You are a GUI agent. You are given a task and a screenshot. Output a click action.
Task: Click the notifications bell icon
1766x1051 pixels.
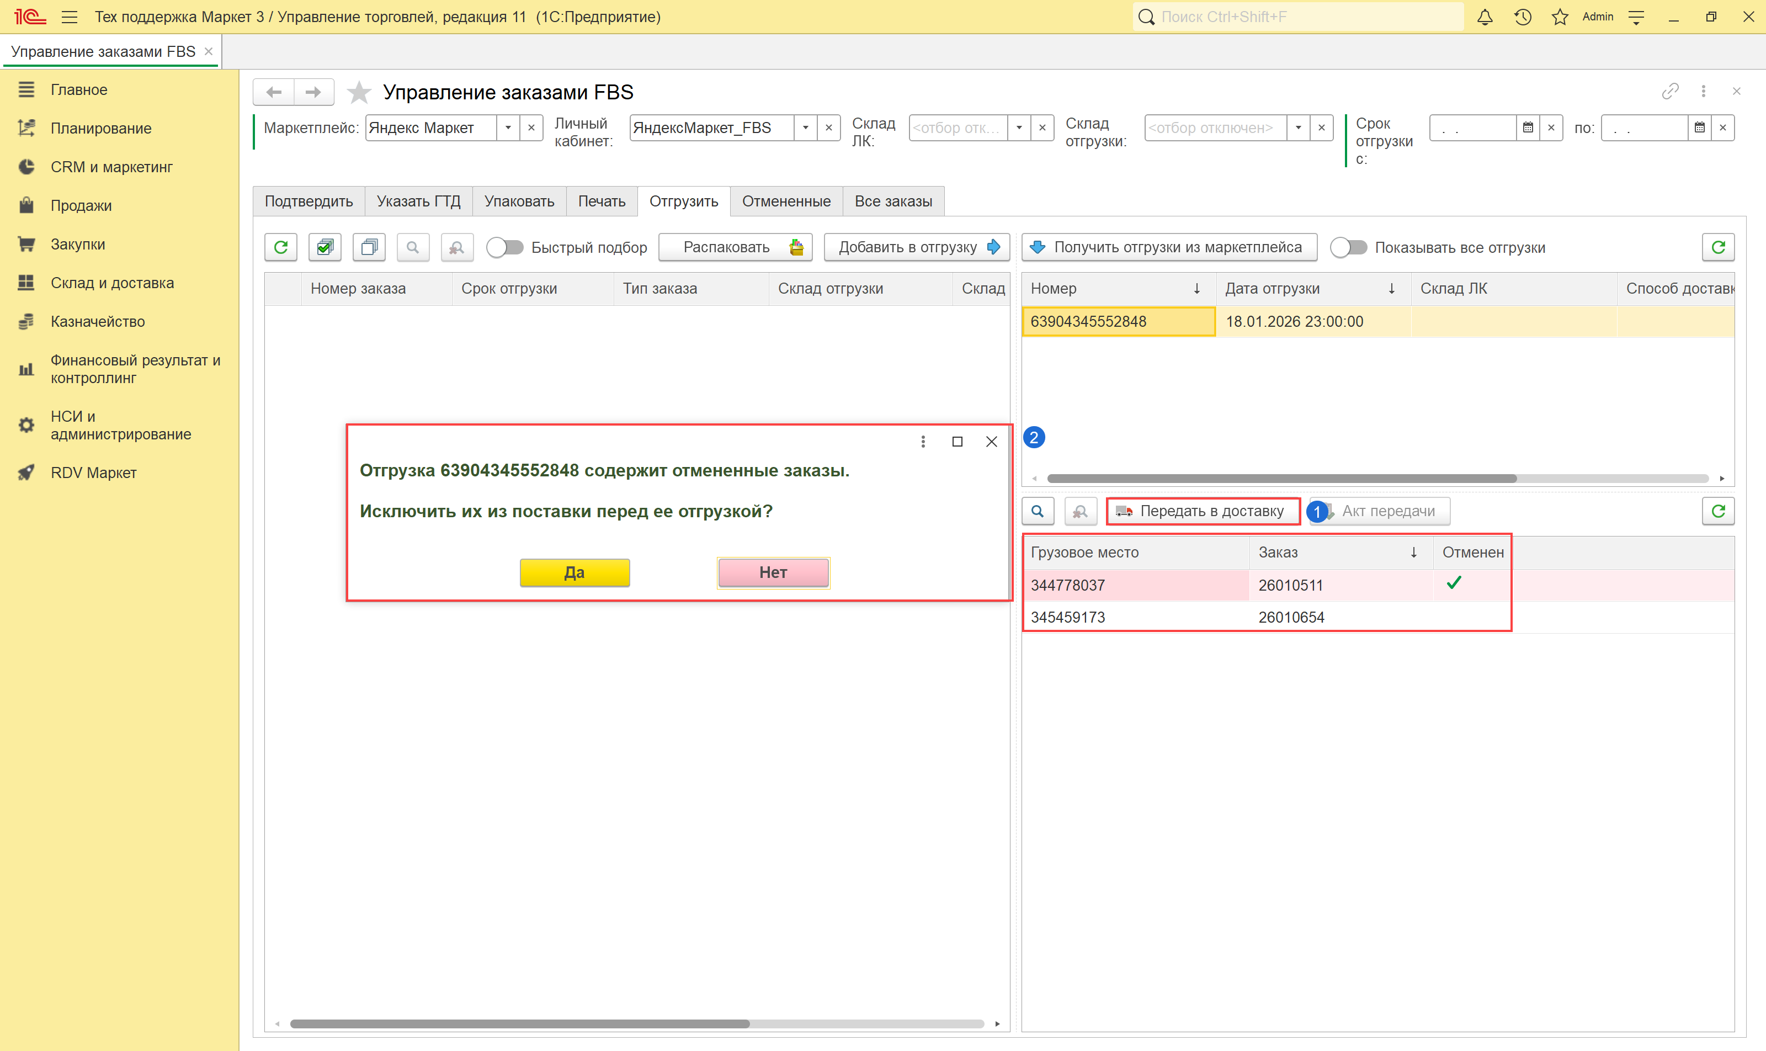(x=1484, y=17)
